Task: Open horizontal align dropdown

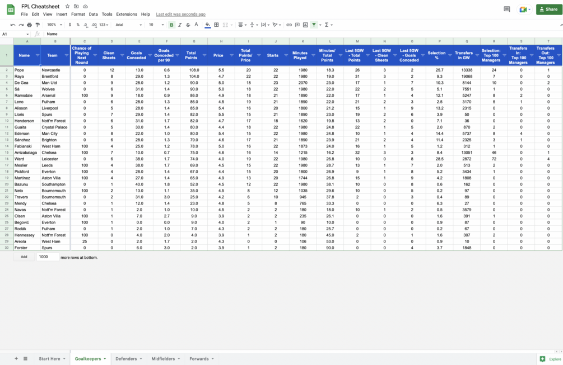Action: coord(243,25)
